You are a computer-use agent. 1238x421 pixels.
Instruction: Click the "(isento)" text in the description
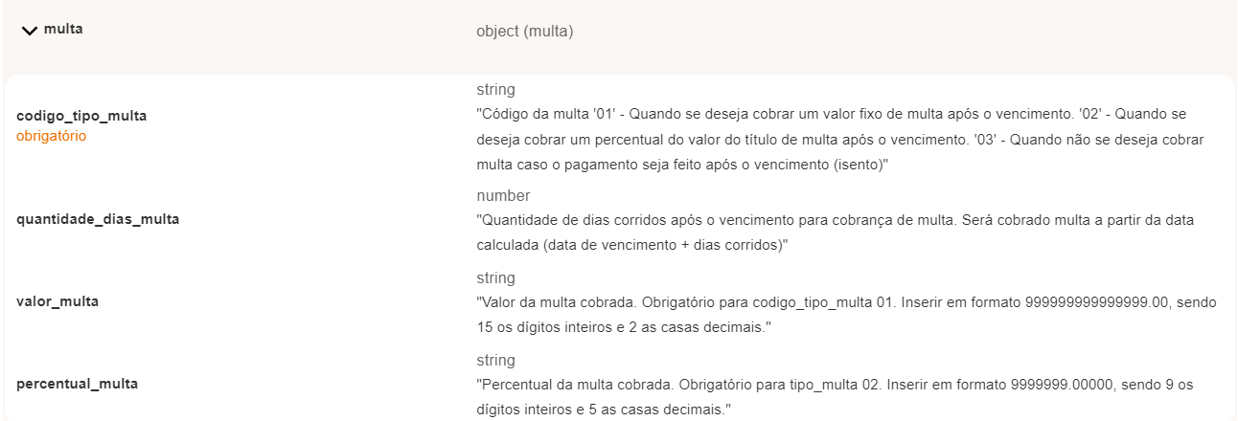pos(860,165)
